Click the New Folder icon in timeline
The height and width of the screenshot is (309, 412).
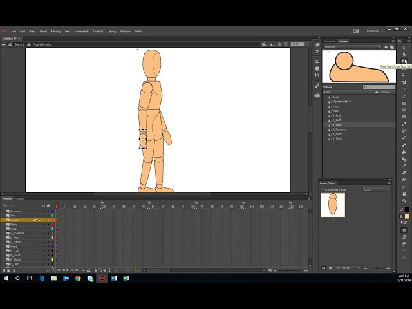click(x=8, y=270)
